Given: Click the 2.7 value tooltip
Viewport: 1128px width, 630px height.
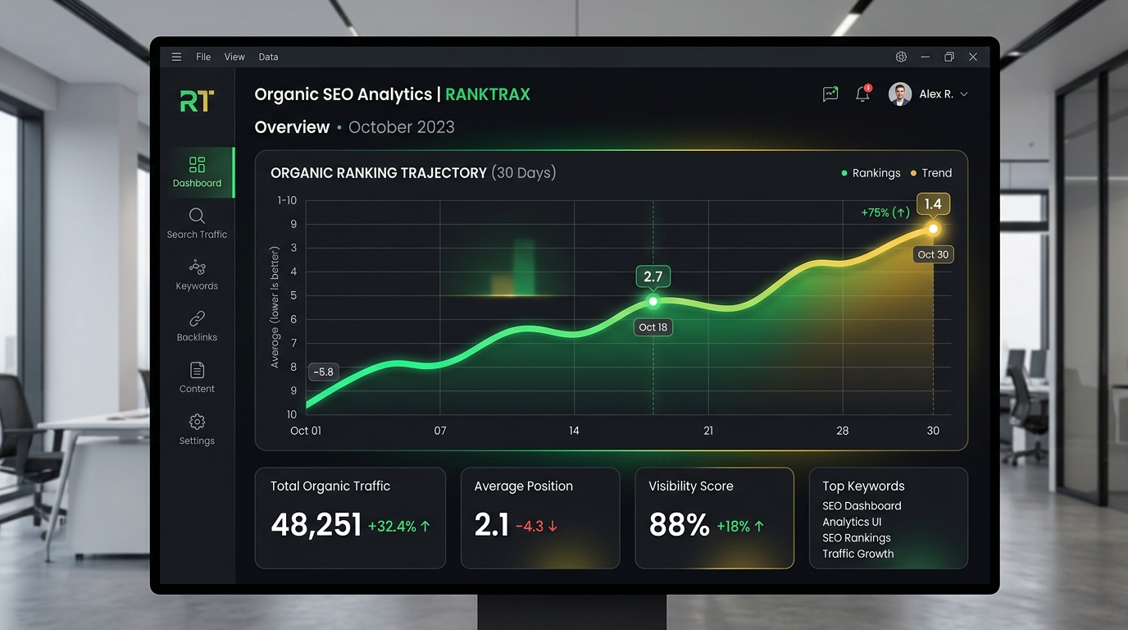Looking at the screenshot, I should pos(653,276).
